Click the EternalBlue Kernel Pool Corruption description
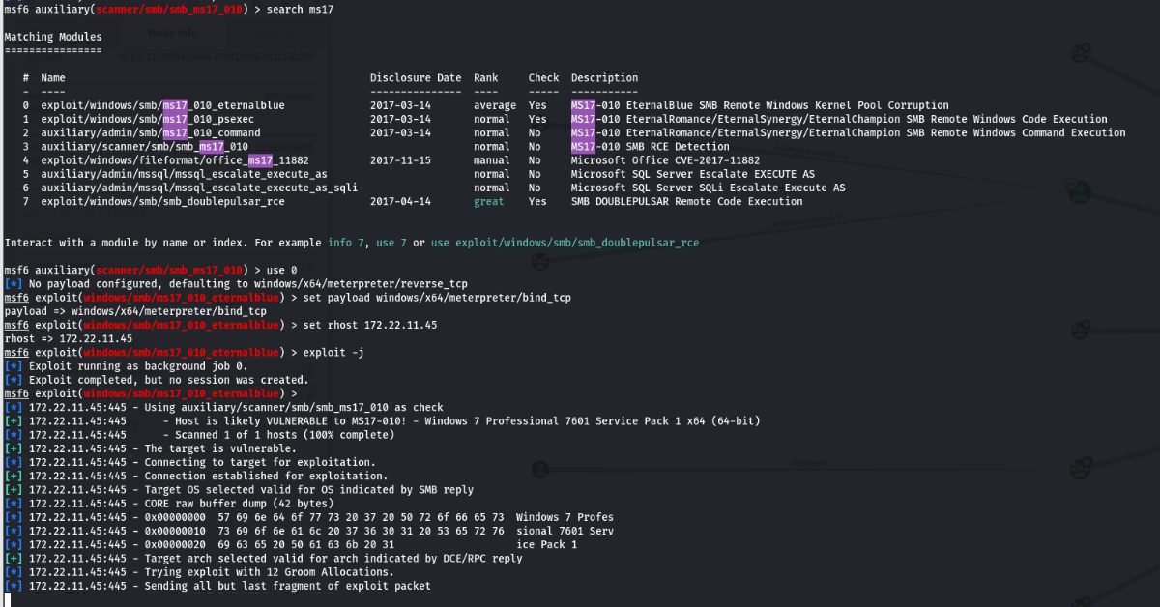Image resolution: width=1160 pixels, height=607 pixels. (x=760, y=105)
